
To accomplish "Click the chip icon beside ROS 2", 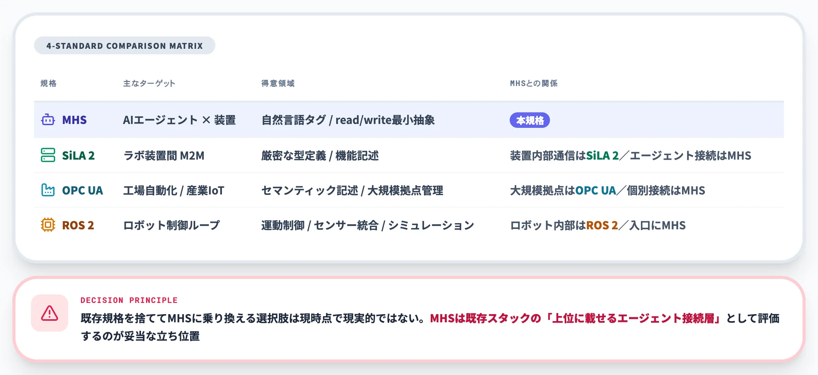I will pyautogui.click(x=48, y=225).
